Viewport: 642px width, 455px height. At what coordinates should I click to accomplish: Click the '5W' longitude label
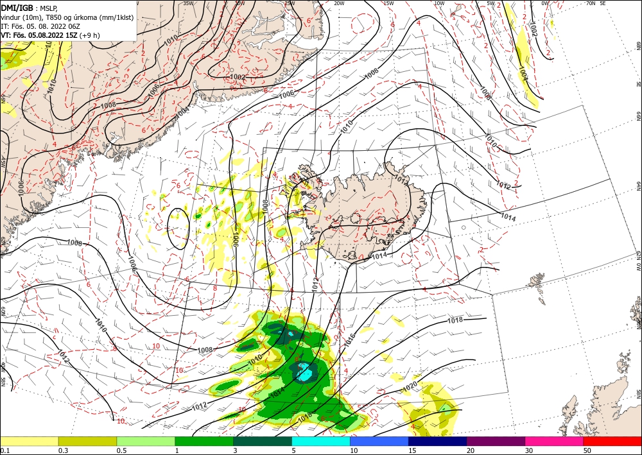tap(491, 3)
